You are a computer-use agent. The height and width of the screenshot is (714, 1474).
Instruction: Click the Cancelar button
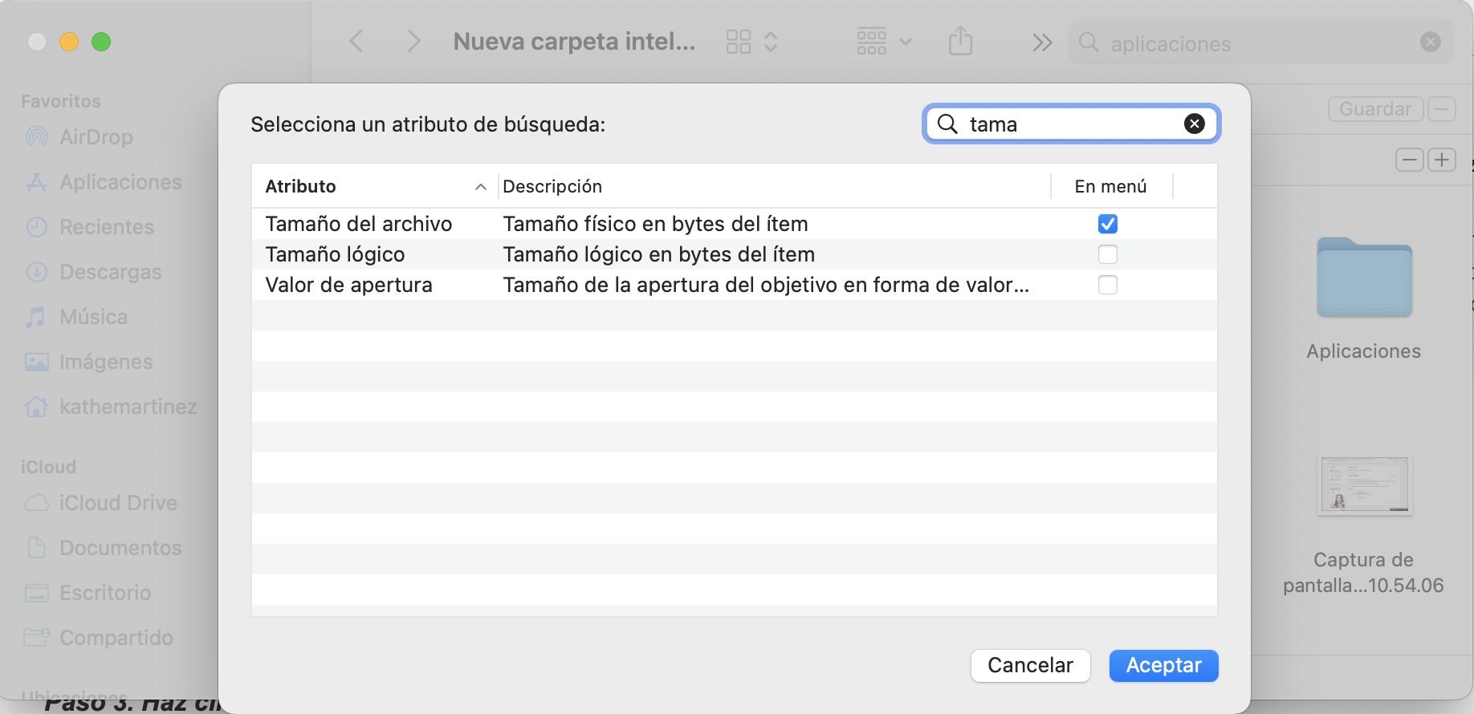click(1030, 666)
